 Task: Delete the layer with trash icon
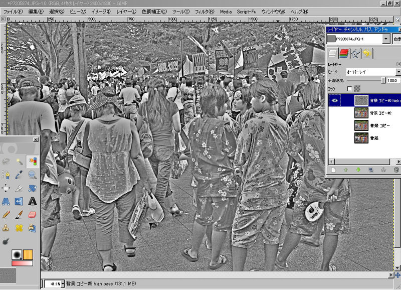tap(396, 170)
